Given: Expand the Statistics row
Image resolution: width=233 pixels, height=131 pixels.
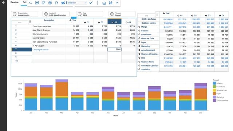Looking at the screenshot, I should tap(139, 70).
